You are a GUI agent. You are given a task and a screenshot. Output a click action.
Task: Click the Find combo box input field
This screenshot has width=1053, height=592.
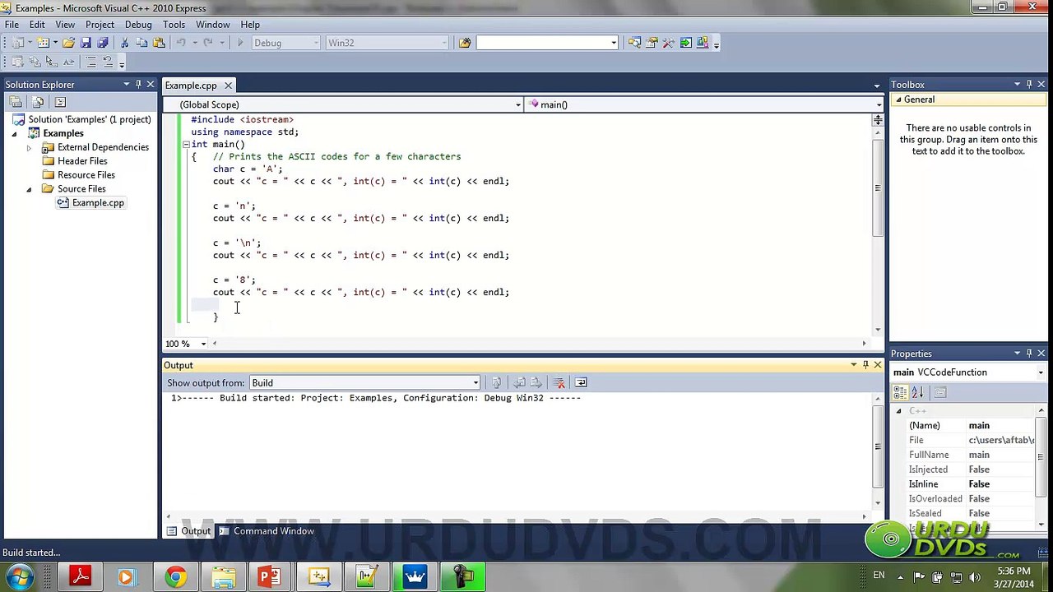547,43
